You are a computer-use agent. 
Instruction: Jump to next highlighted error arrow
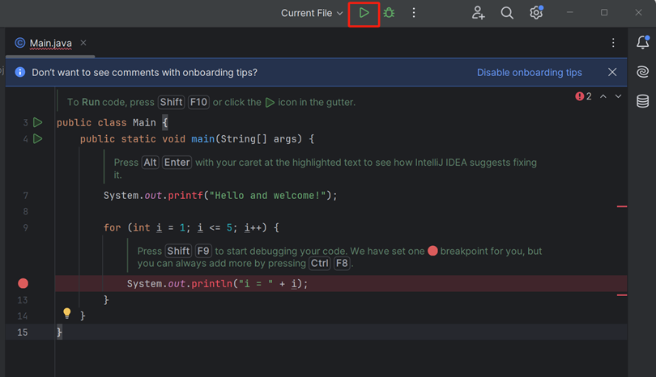click(x=619, y=96)
